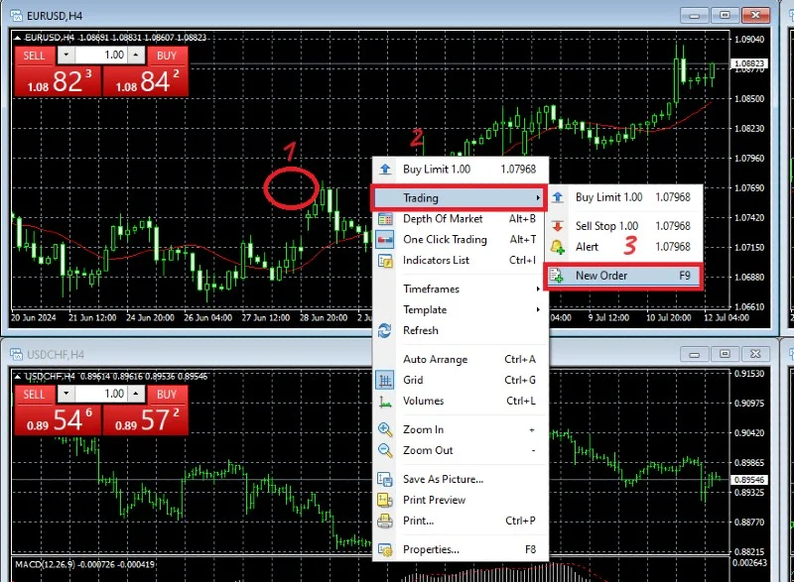
Task: Increase USDCHF lot size with up arrow
Action: pos(136,393)
